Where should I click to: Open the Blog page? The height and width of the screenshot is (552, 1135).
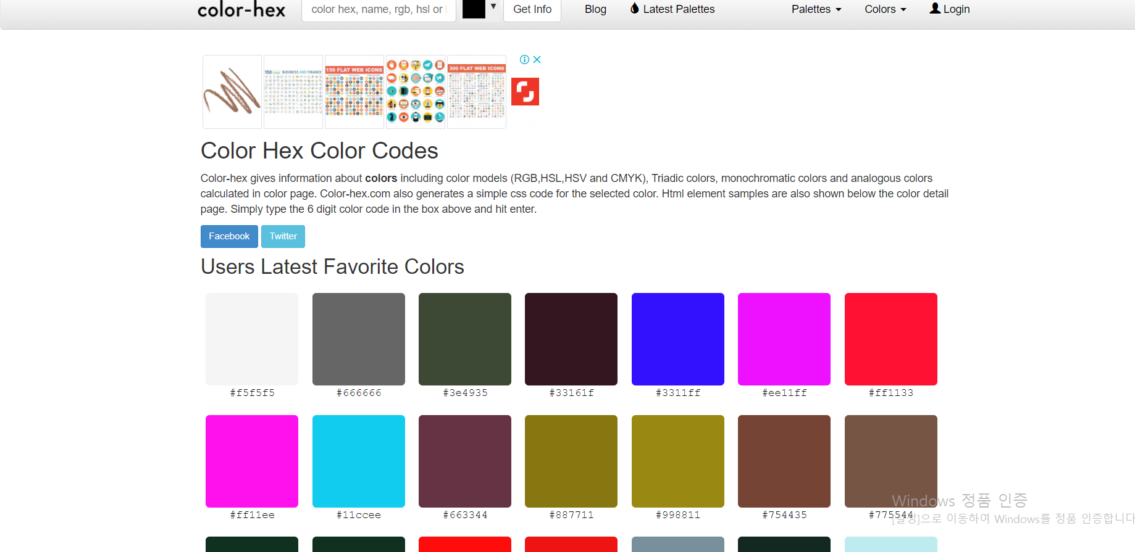595,9
